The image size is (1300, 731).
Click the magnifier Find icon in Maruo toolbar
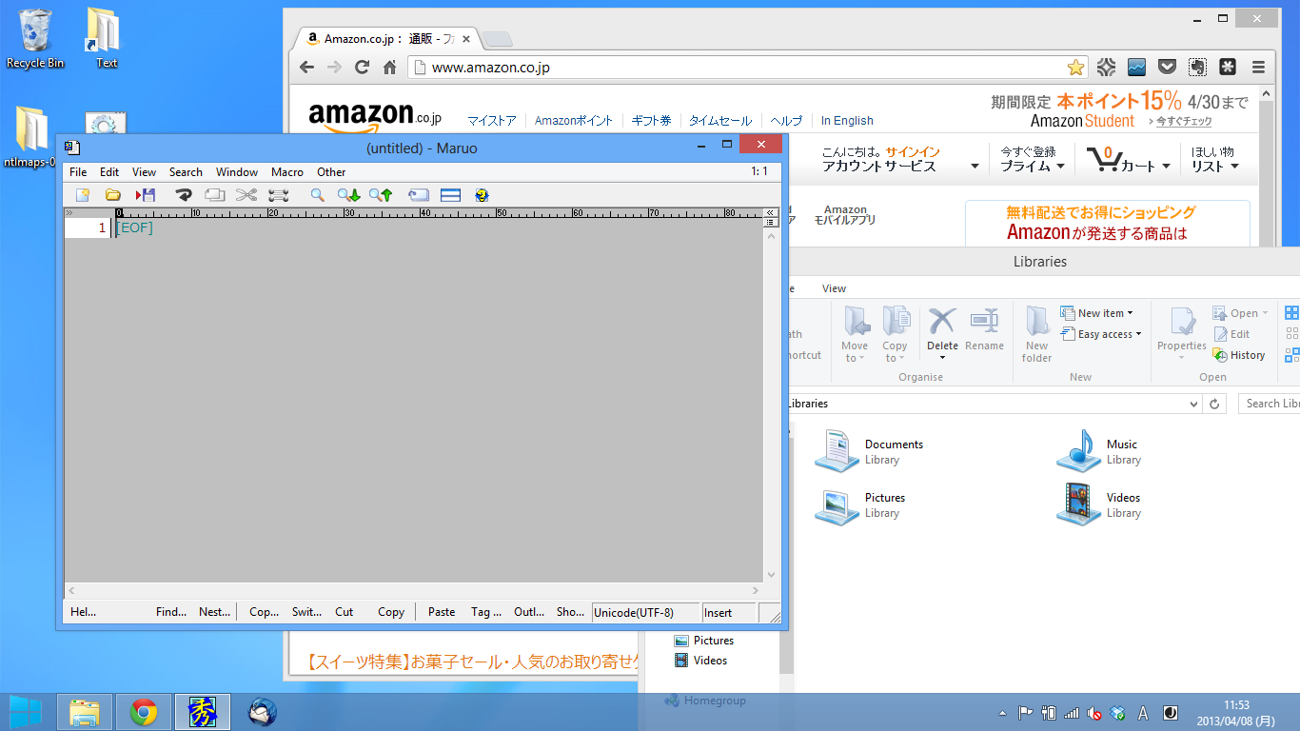pos(318,195)
